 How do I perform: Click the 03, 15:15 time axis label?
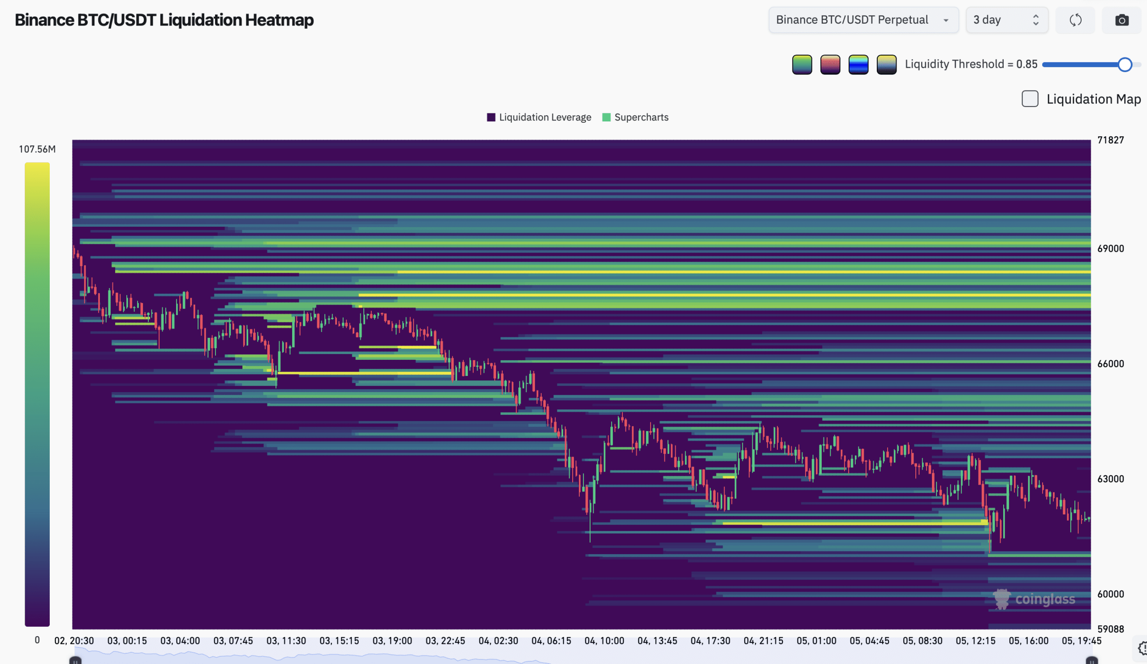tap(340, 641)
